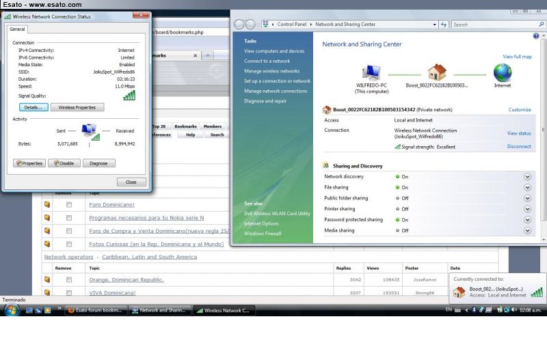The image size is (547, 349).
Task: Click the taskbar clock 02:08 a.m.
Action: (x=531, y=309)
